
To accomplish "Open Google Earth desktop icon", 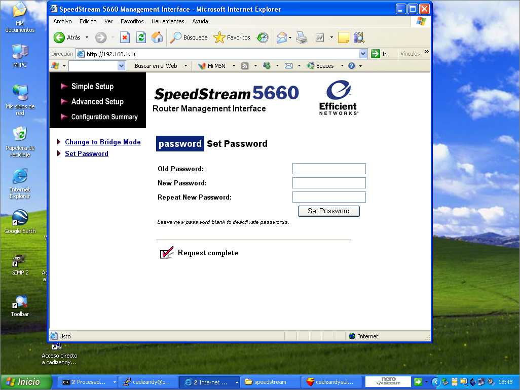I will (x=20, y=222).
